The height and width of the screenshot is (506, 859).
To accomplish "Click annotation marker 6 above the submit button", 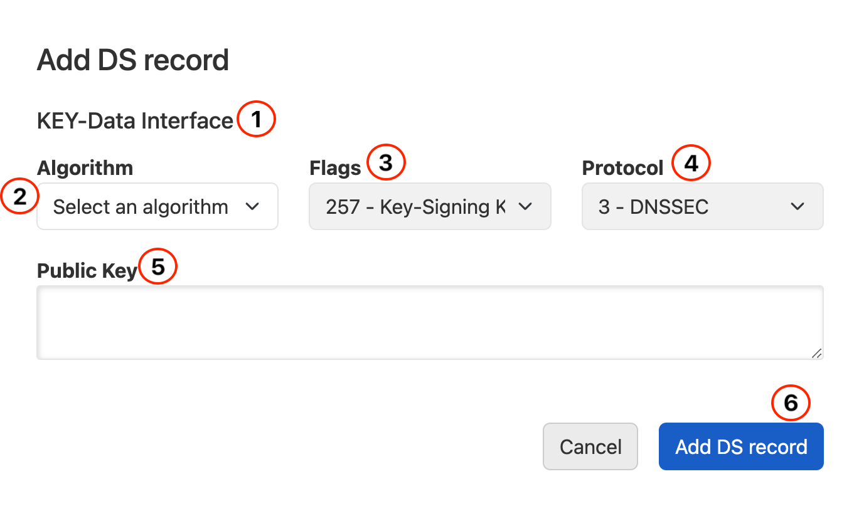I will (791, 403).
